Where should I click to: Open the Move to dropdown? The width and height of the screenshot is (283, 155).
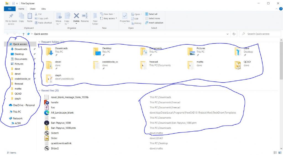coord(59,19)
